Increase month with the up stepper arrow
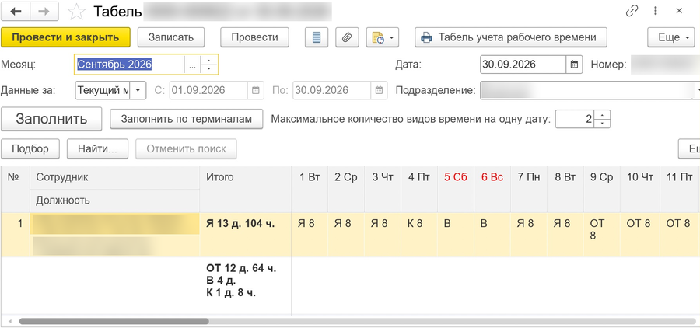Image resolution: width=700 pixels, height=328 pixels. 209,61
